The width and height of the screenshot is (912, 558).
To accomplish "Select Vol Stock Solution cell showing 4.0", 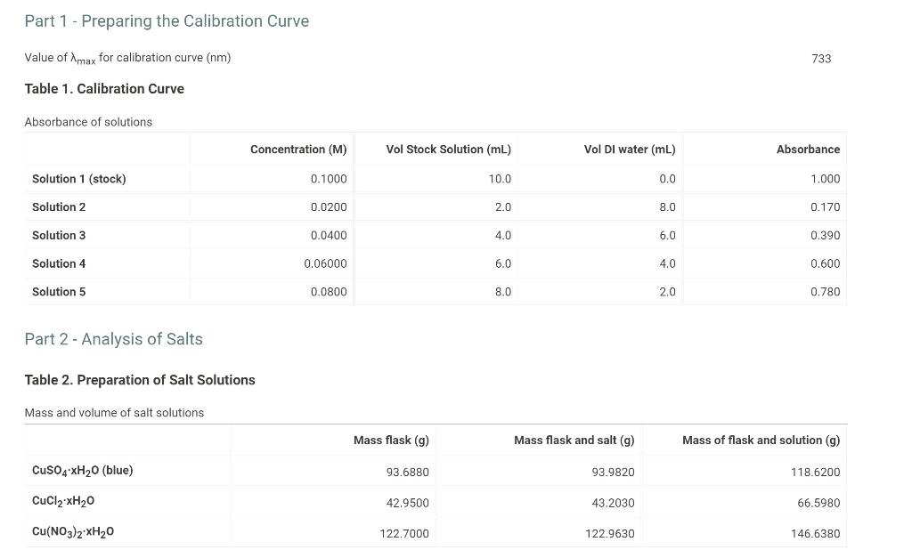I will click(x=503, y=235).
